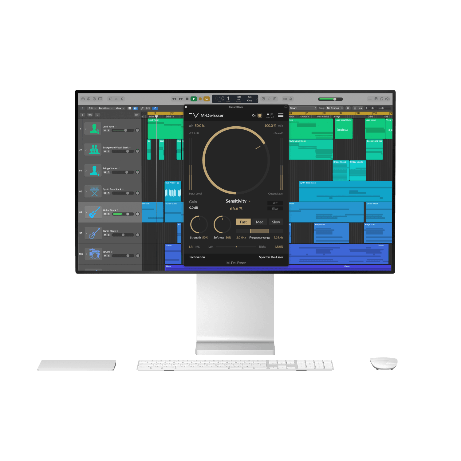Expand the Guitar Stack track arrow
This screenshot has height=461, width=461.
pos(86,212)
